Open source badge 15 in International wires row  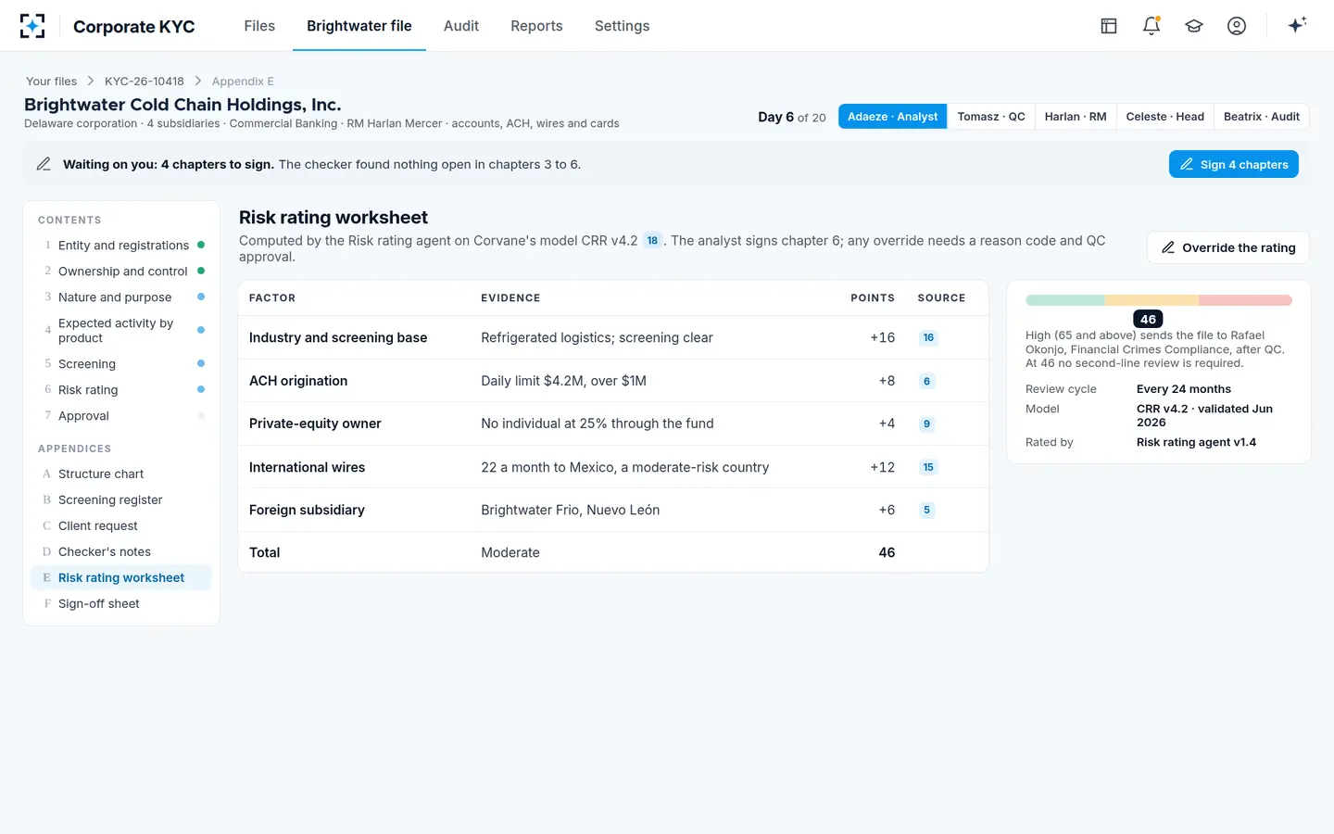[928, 467]
